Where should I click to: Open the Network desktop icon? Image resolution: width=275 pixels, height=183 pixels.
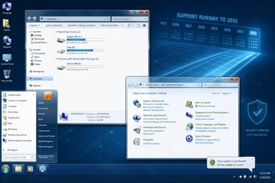(7, 42)
